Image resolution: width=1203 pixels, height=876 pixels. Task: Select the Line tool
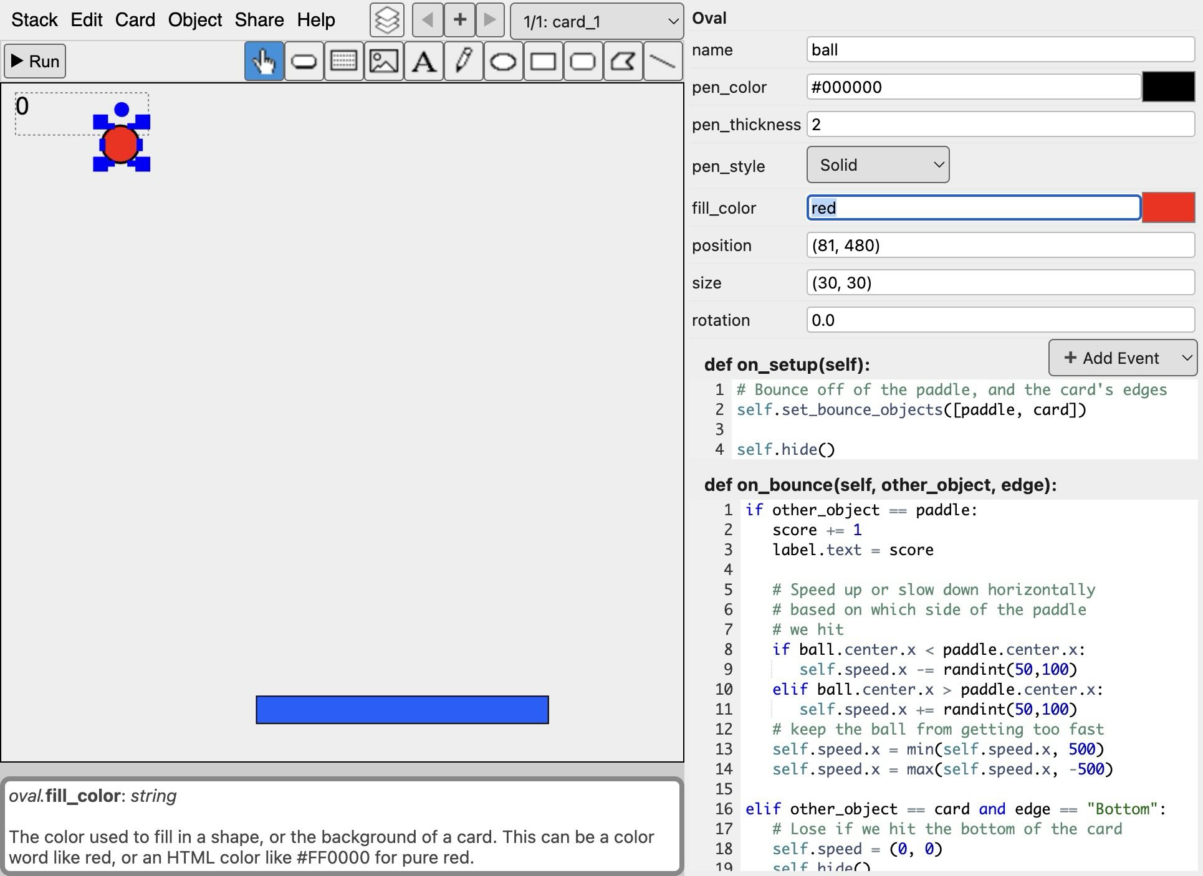(663, 60)
